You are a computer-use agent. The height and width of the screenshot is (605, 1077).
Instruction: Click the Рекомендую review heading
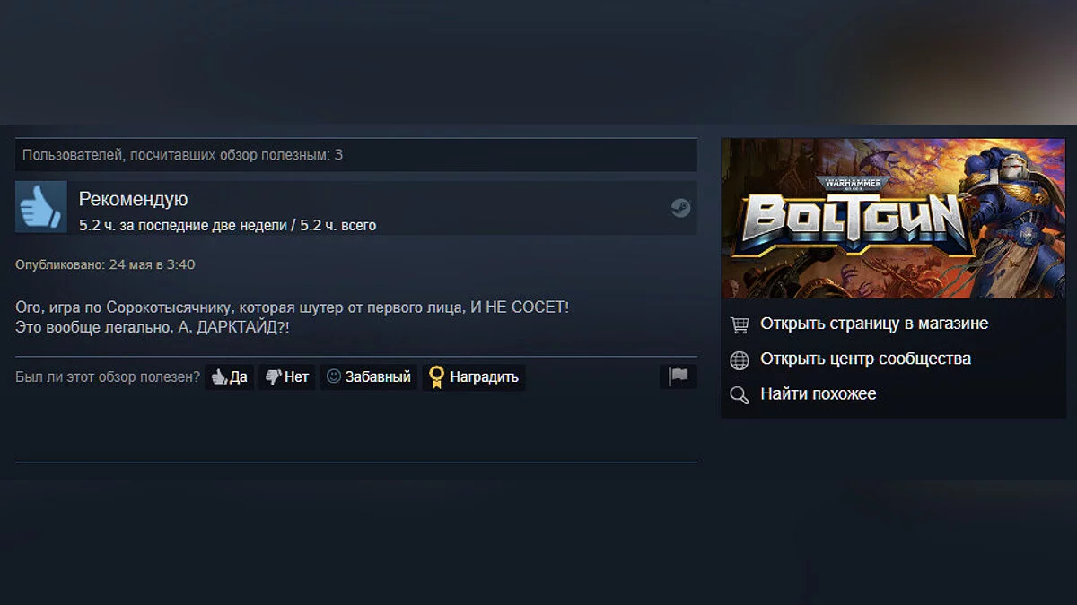coord(134,199)
